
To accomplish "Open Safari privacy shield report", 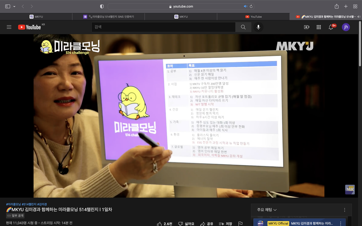I will click(102, 6).
